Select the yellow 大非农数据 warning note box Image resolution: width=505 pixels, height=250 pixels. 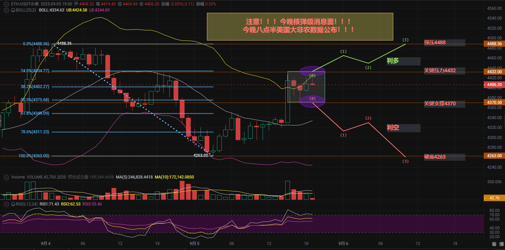(300, 26)
